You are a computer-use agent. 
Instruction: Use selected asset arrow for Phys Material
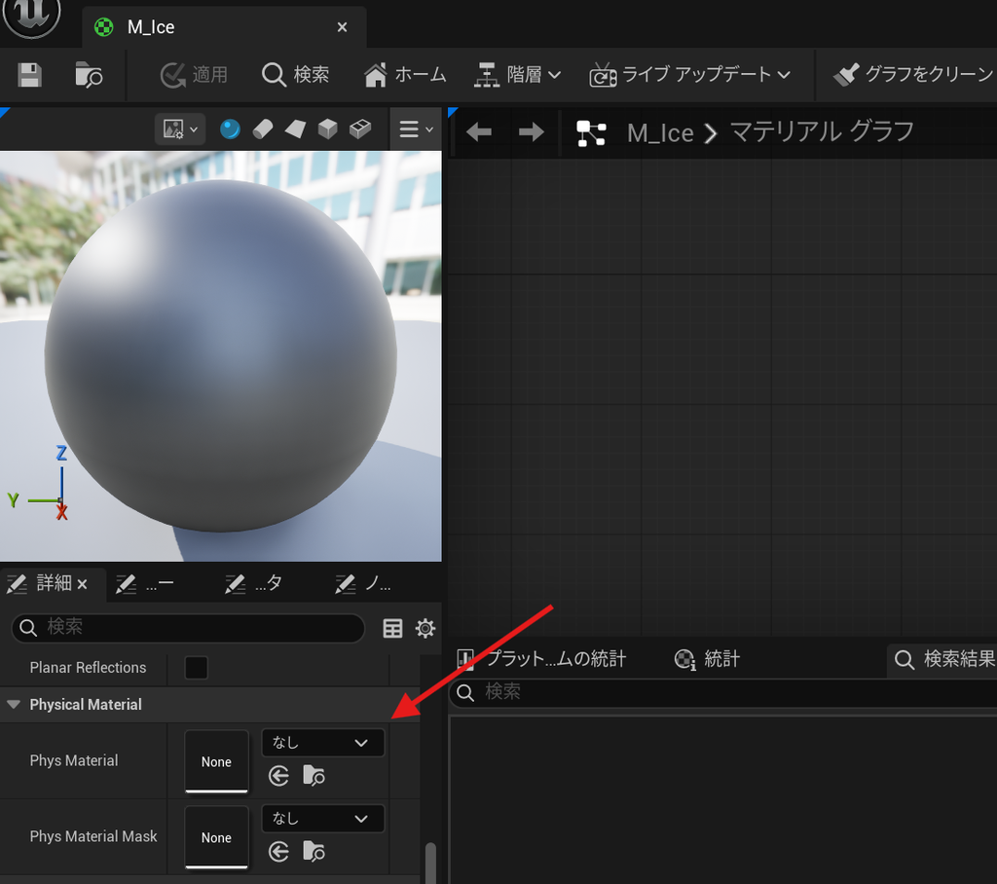pos(278,776)
